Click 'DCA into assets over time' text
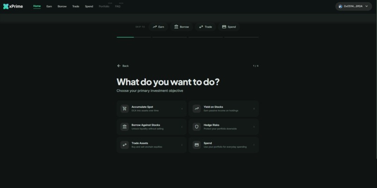Image resolution: width=377 pixels, height=188 pixels. (x=145, y=111)
